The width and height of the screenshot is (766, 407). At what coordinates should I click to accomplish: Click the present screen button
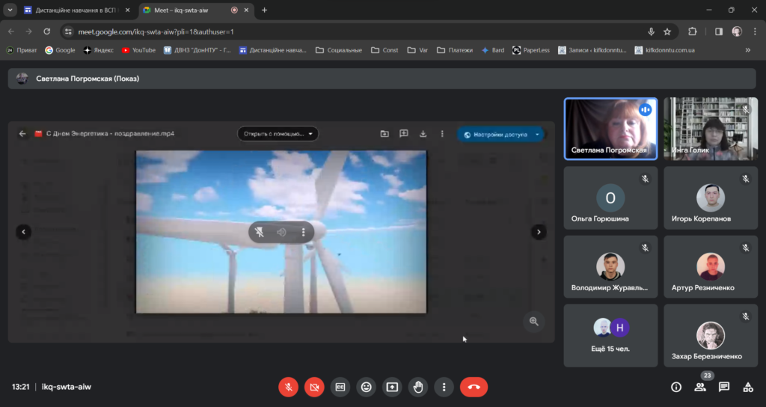392,387
